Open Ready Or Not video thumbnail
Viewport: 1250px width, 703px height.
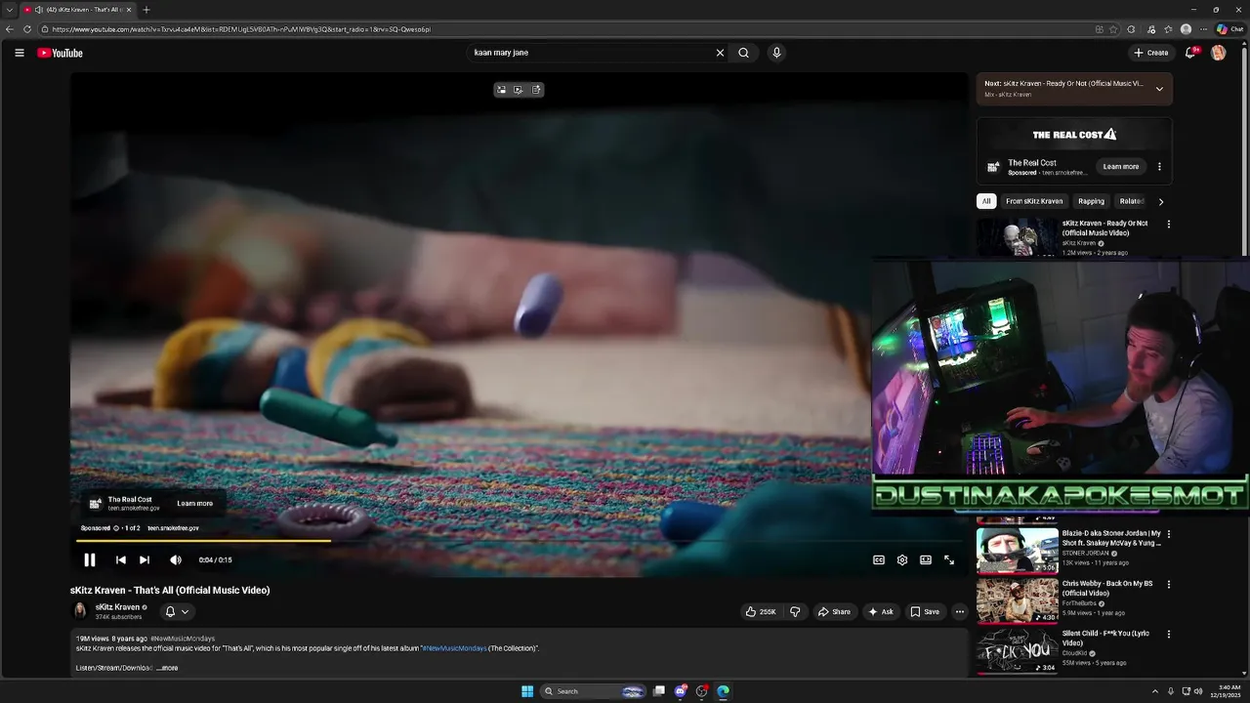[1017, 237]
